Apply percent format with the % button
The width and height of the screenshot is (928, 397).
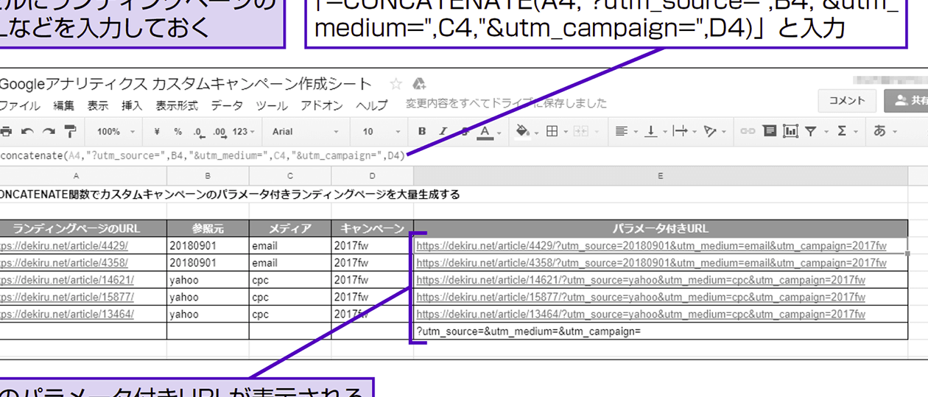(x=177, y=132)
